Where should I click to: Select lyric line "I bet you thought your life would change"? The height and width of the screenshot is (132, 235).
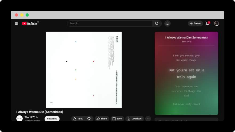[186, 58]
